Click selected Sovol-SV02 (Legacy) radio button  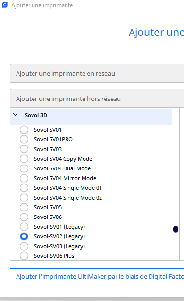(x=24, y=236)
